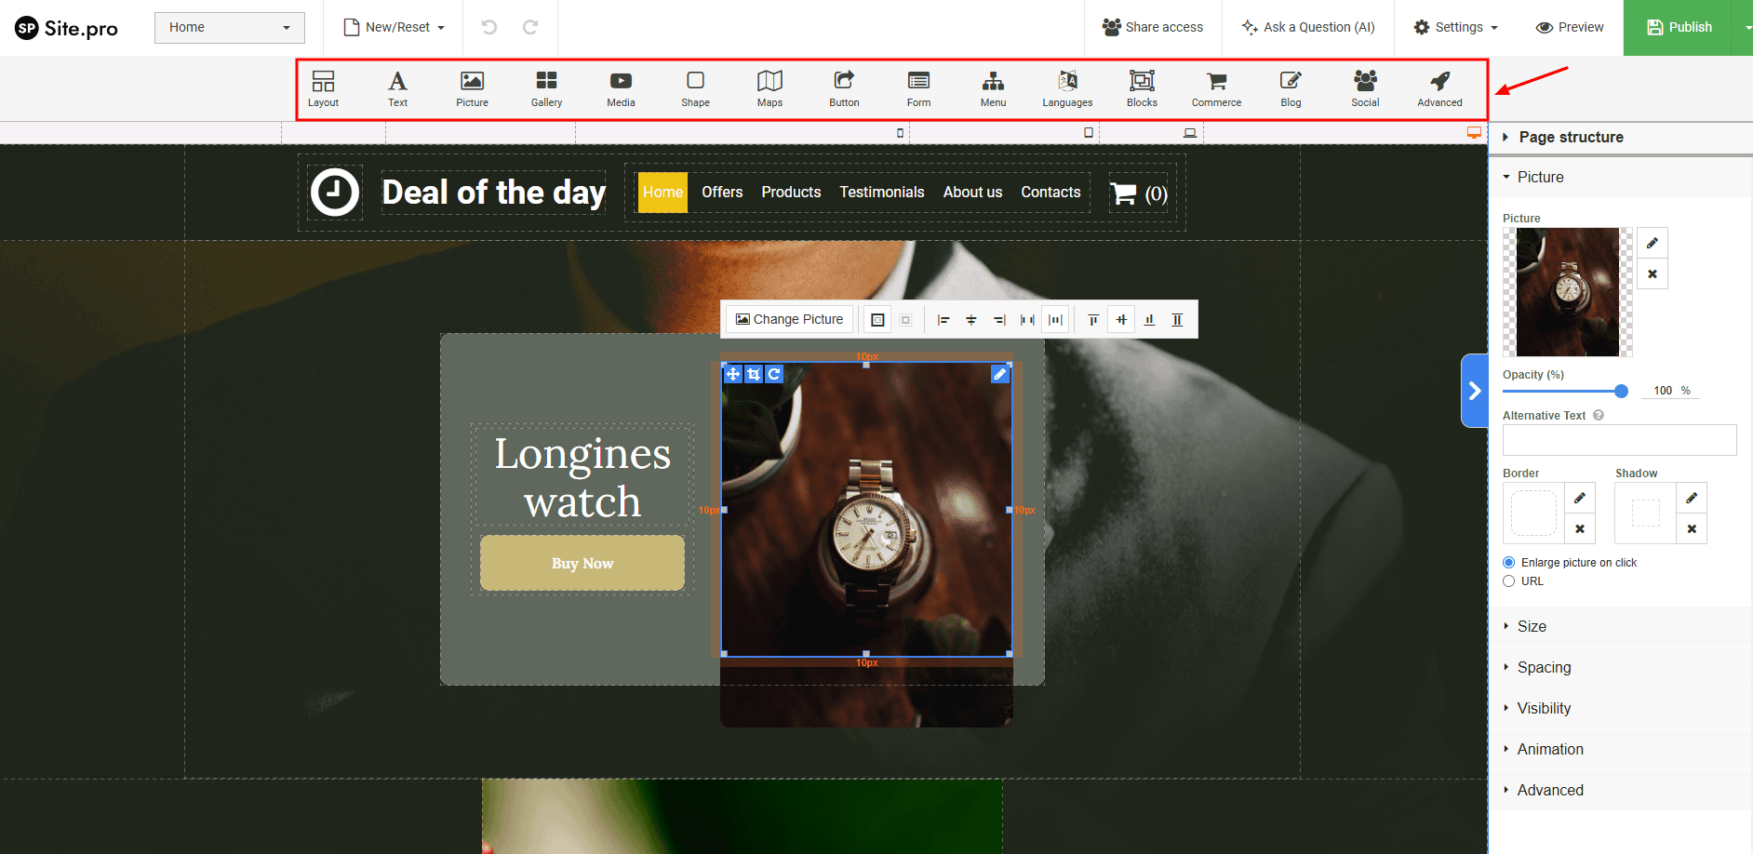
Task: Open the Commerce tool
Action: click(x=1216, y=89)
